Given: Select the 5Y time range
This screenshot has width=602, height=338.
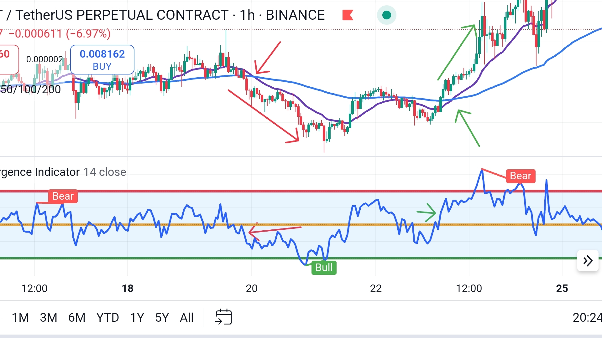Looking at the screenshot, I should (162, 318).
